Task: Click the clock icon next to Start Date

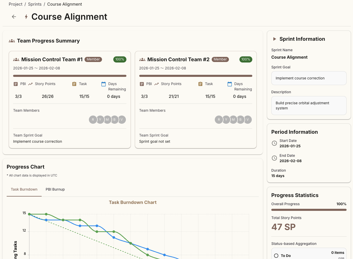Action: (x=274, y=143)
